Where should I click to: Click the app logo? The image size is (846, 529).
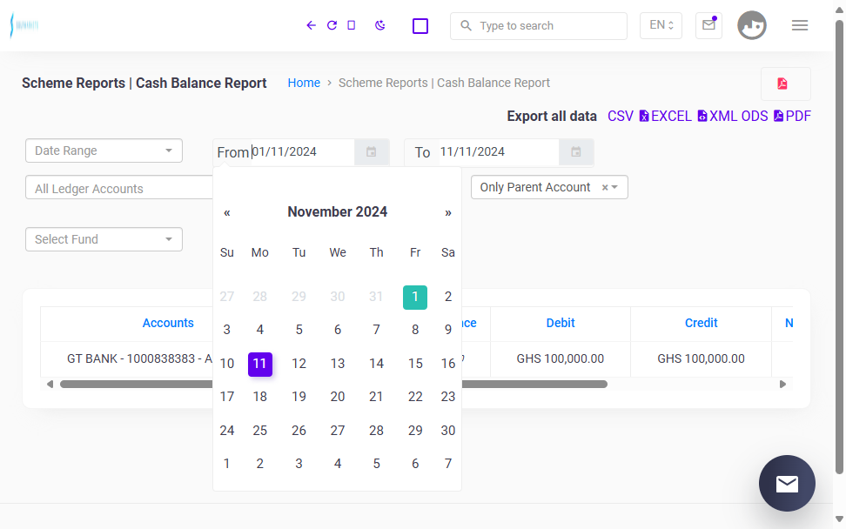coord(24,25)
